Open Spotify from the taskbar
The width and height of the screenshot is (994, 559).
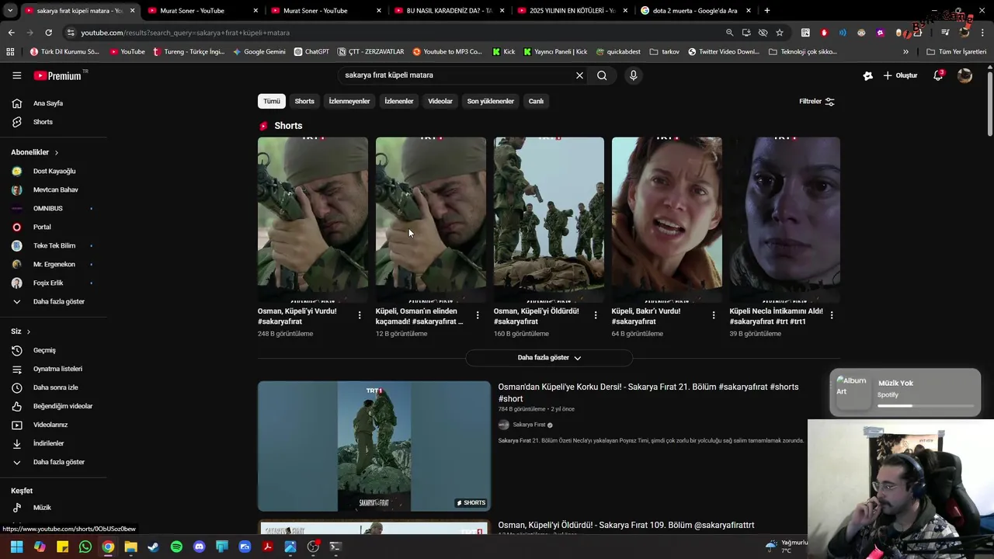tap(176, 547)
